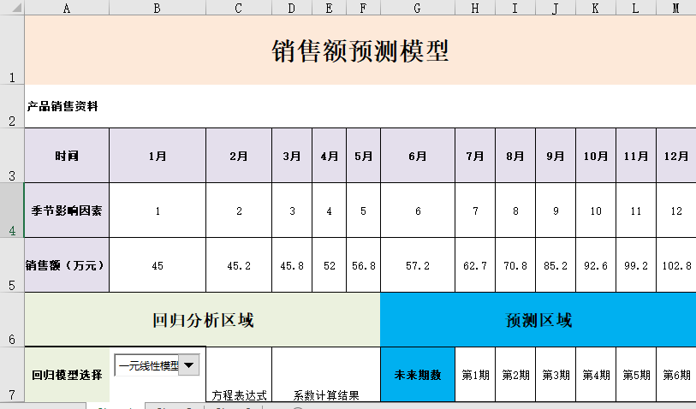Select row 6 header
This screenshot has height=409, width=696.
point(12,320)
